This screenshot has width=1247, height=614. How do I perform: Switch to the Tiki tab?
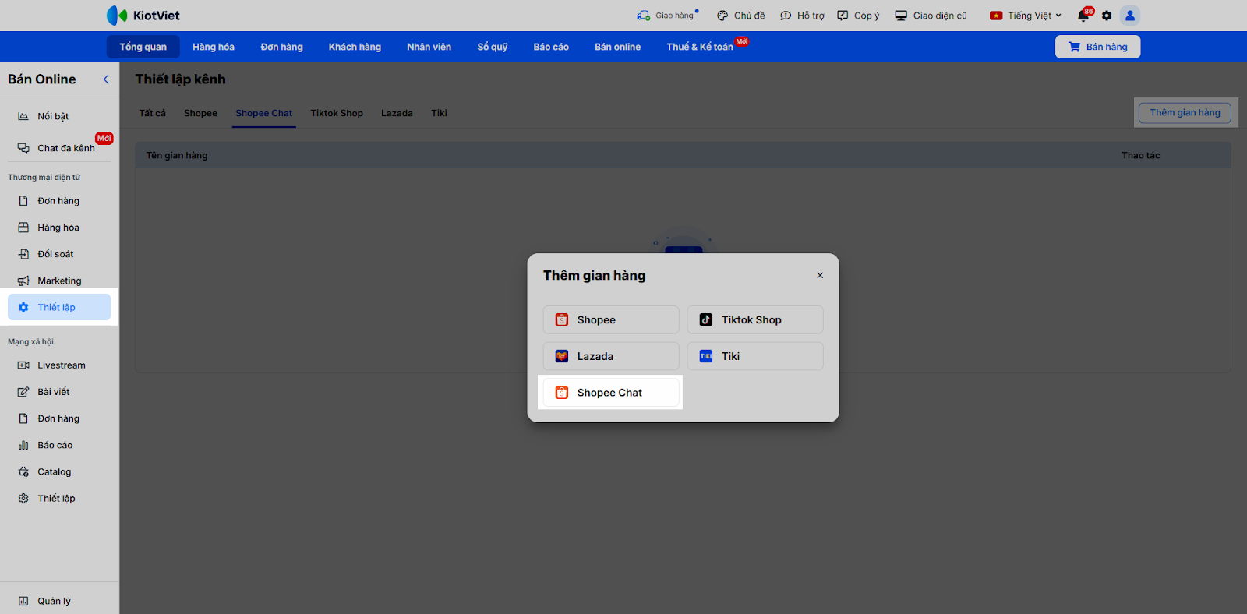440,113
